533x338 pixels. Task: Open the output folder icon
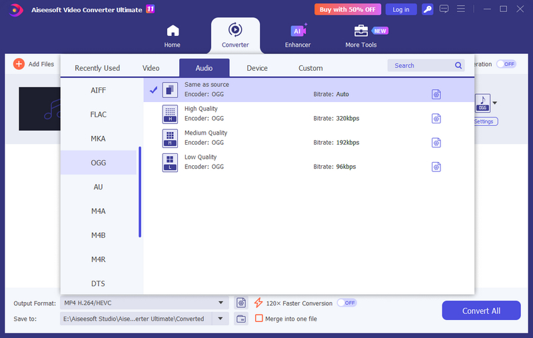coord(241,319)
